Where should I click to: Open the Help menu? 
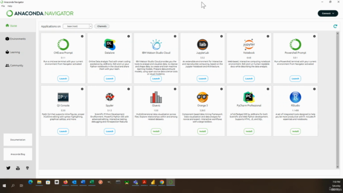coord(10,6)
